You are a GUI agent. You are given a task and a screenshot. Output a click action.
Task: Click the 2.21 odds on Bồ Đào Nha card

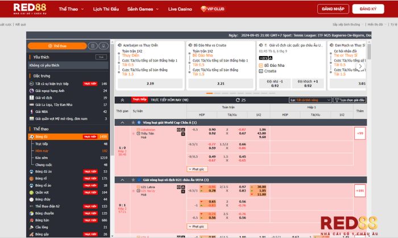tap(221, 83)
